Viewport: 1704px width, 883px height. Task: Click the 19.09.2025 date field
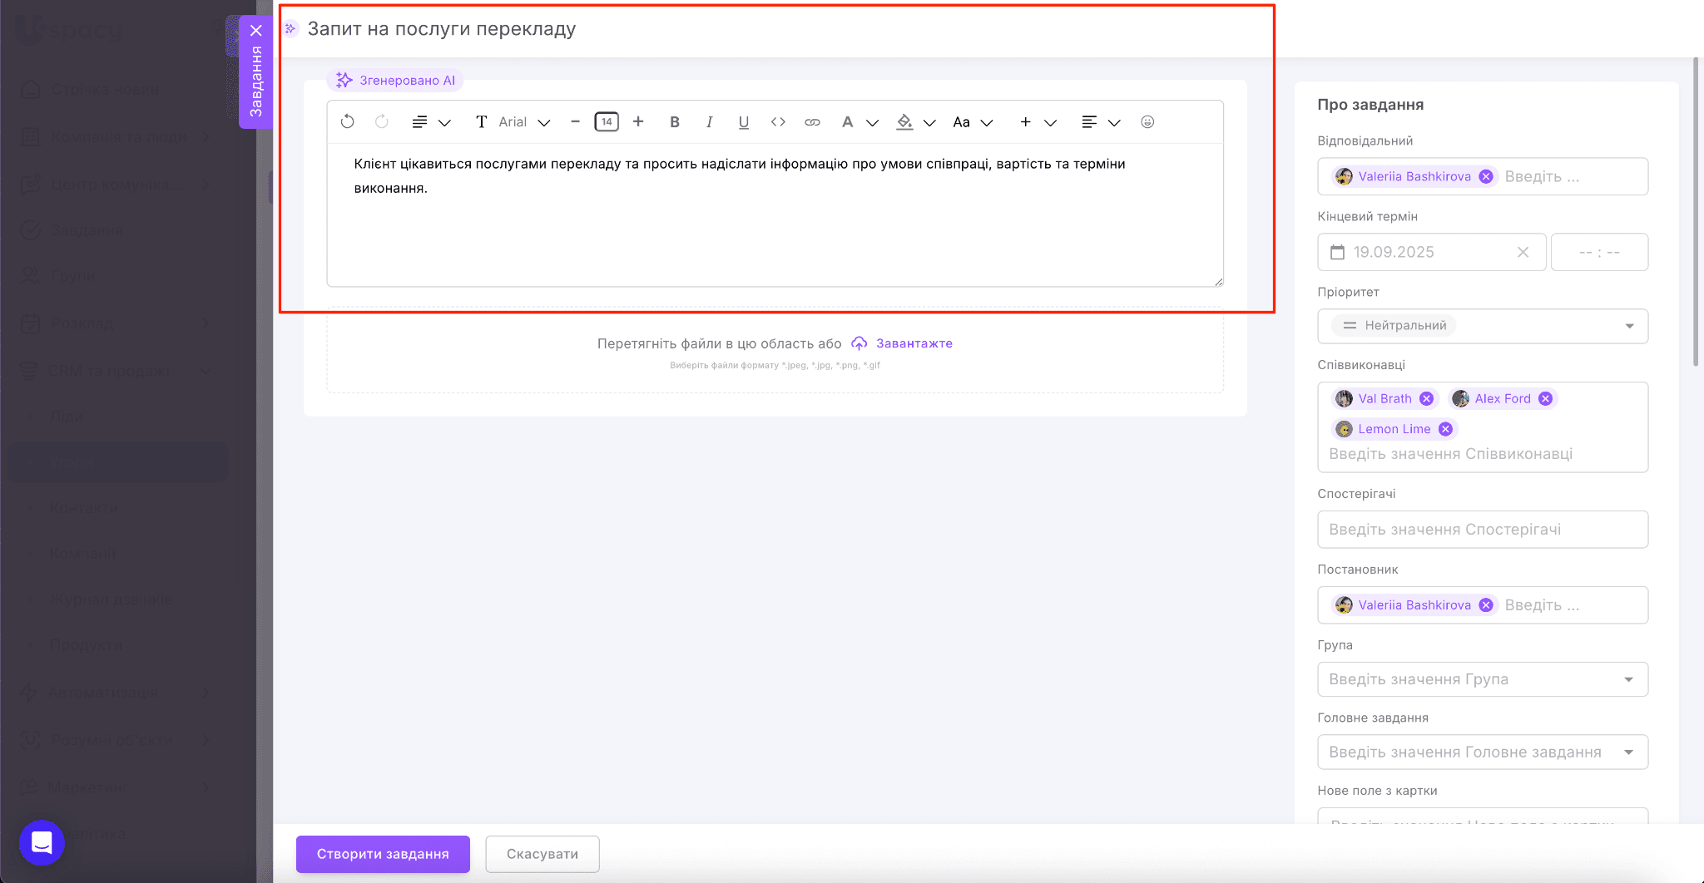pos(1431,252)
